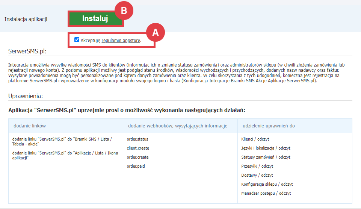The height and width of the screenshot is (209, 361).
Task: Click the 'dodanie webhooków' column header
Action: point(177,126)
